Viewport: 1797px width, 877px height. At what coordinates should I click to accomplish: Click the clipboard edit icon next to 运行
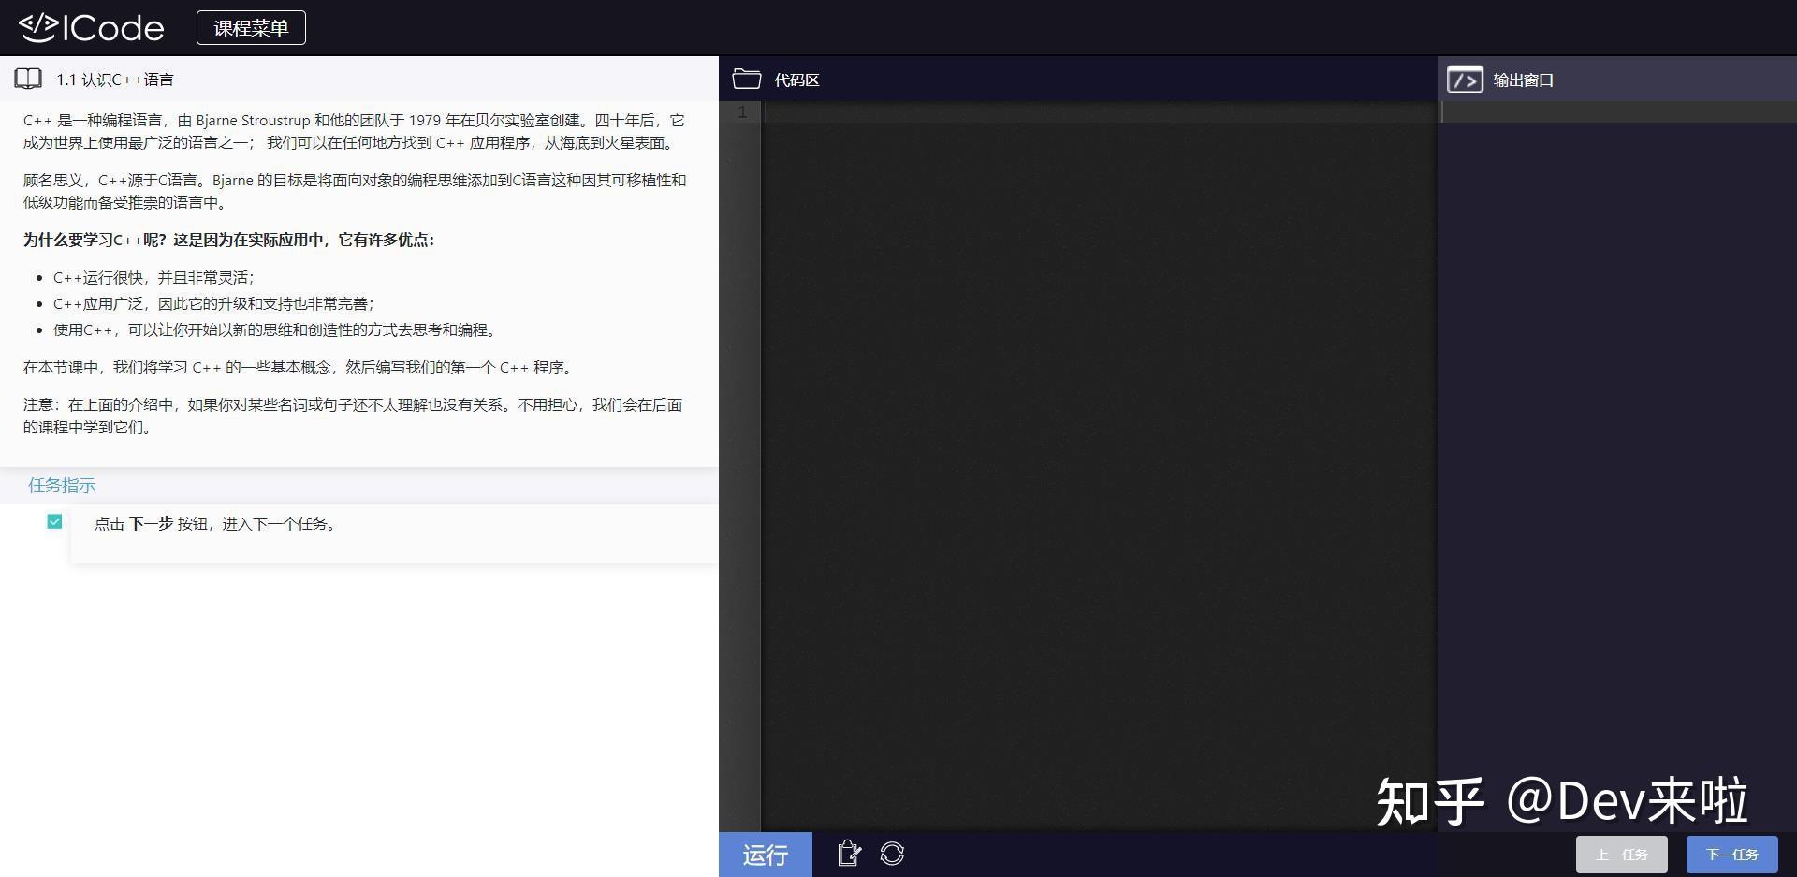click(848, 854)
